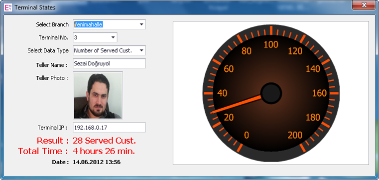Screen dimensions: 379x180
Task: Click the Teller Name field Sezai Doğruyol
Action: point(109,64)
